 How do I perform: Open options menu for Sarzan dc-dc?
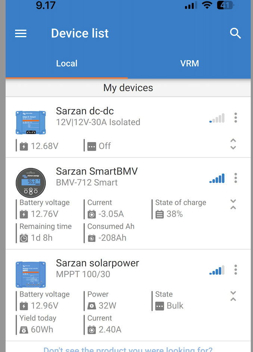click(235, 118)
